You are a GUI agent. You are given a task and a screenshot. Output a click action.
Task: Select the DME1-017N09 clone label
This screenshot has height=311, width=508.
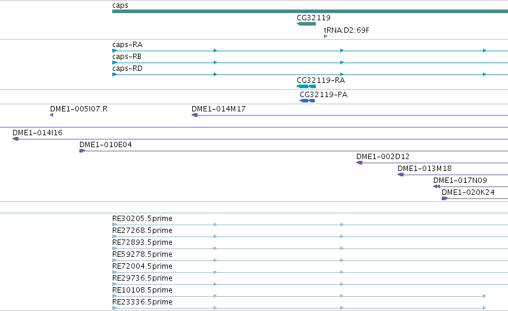coord(460,181)
